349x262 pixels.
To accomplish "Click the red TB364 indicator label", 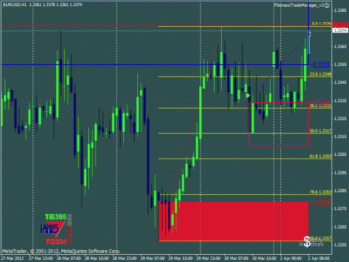I will [x=56, y=241].
